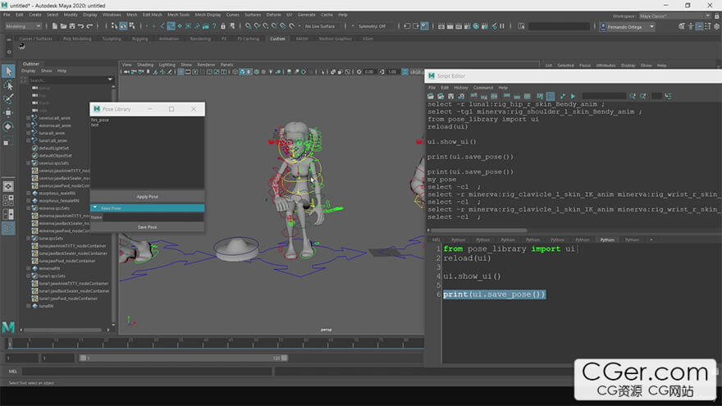Click viewport select camera icon

tap(126, 72)
